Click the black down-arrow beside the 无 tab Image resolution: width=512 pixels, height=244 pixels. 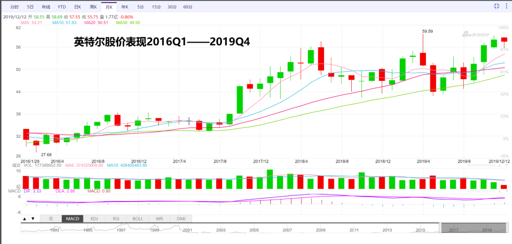click(x=33, y=218)
